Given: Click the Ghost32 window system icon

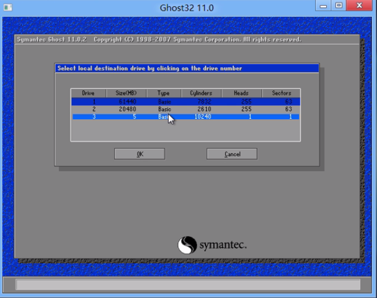Looking at the screenshot, I should pyautogui.click(x=8, y=7).
